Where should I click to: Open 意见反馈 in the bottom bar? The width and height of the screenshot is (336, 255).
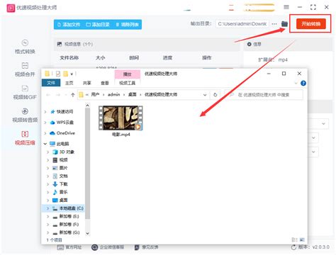(x=146, y=247)
